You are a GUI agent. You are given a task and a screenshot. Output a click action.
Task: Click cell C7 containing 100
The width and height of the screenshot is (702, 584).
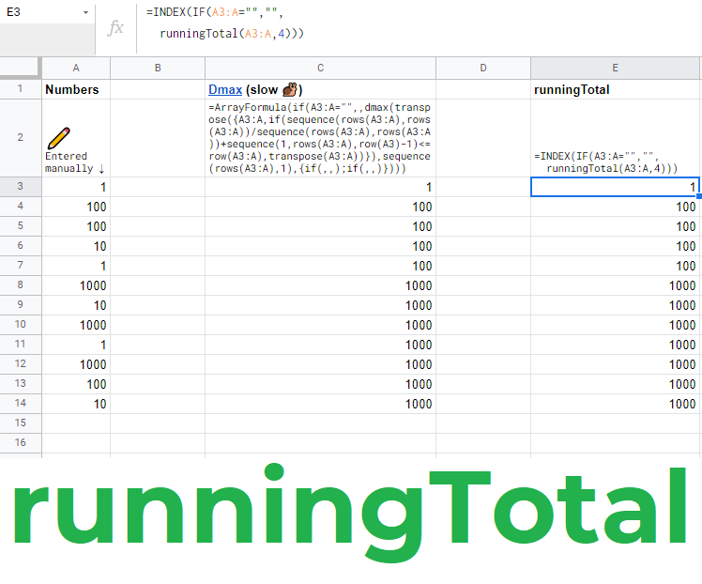(321, 266)
